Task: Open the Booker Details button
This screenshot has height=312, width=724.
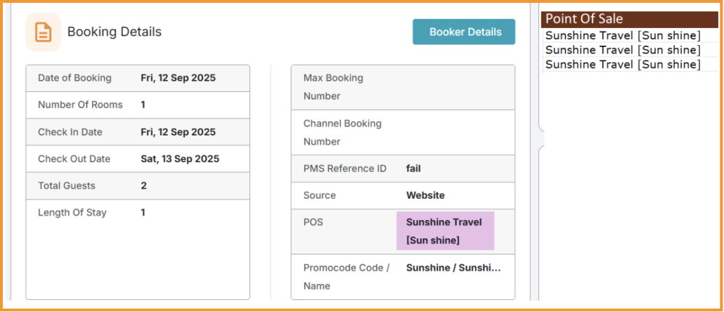Action: 464,32
